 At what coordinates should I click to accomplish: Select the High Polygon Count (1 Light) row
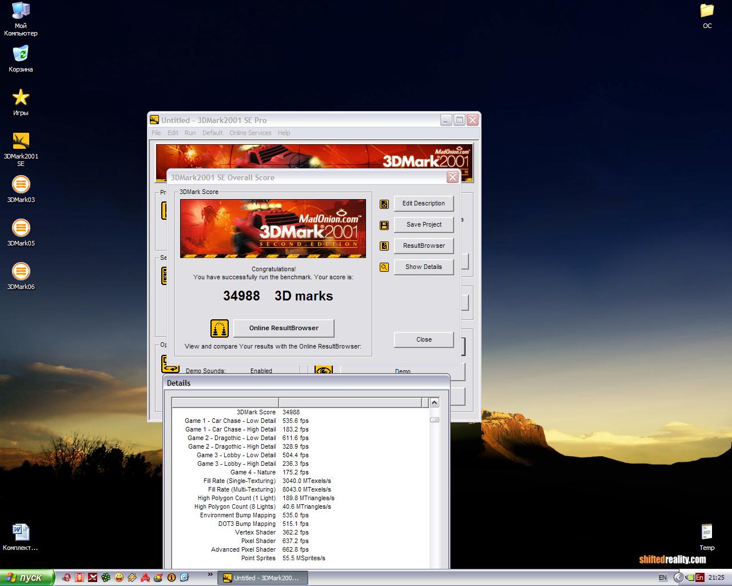coord(300,498)
